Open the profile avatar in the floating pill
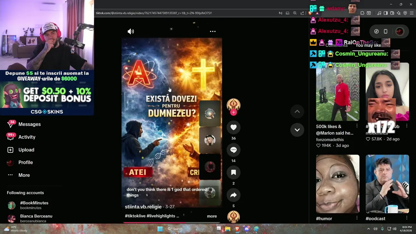 [399, 32]
